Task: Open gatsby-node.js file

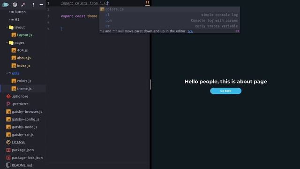Action: click(x=24, y=127)
